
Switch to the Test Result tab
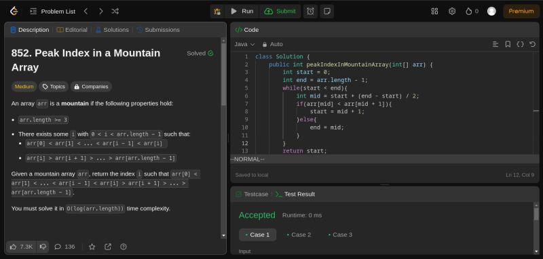coord(295,195)
